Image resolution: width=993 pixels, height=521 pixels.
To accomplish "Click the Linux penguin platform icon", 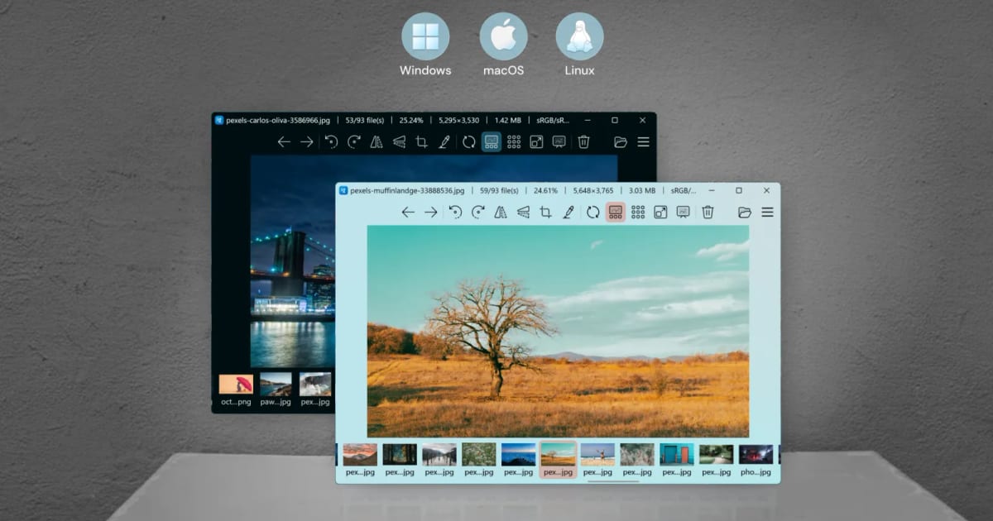I will 579,36.
